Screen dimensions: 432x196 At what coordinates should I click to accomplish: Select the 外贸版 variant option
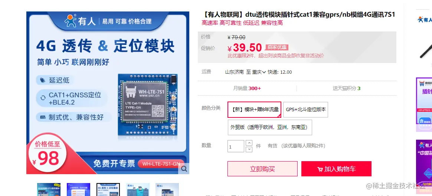[x=270, y=127]
